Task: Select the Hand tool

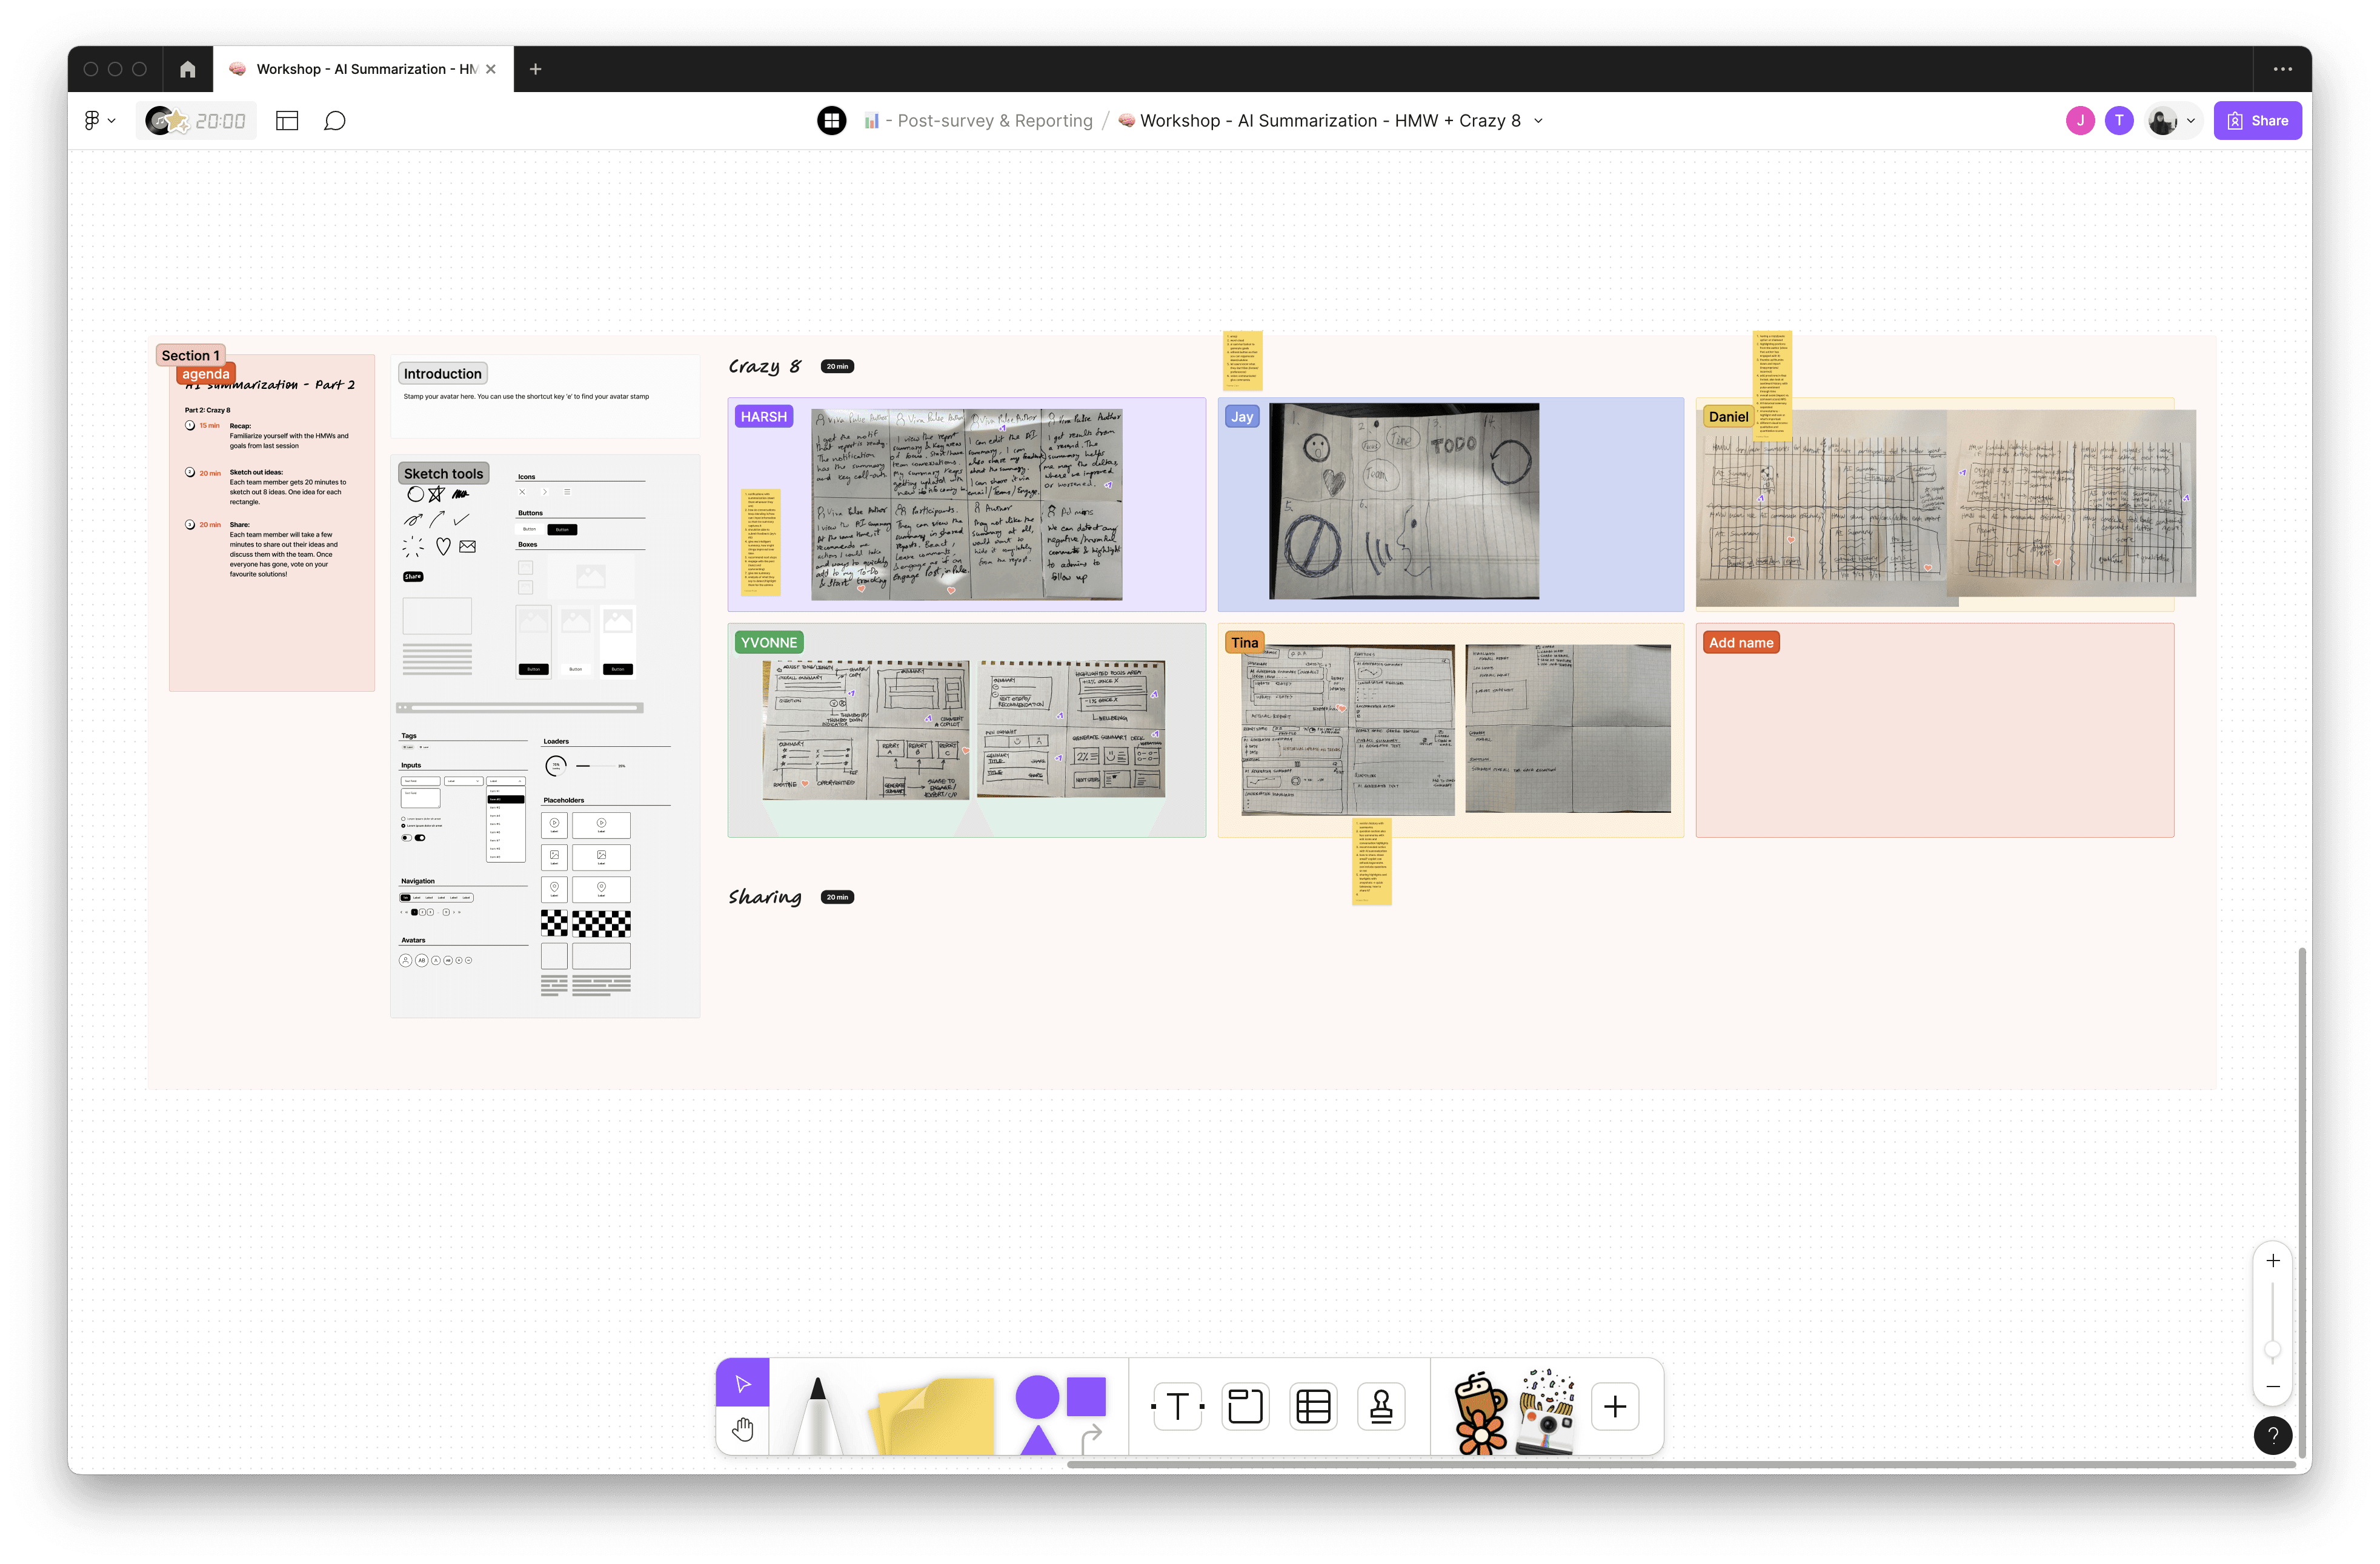Action: 742,1429
